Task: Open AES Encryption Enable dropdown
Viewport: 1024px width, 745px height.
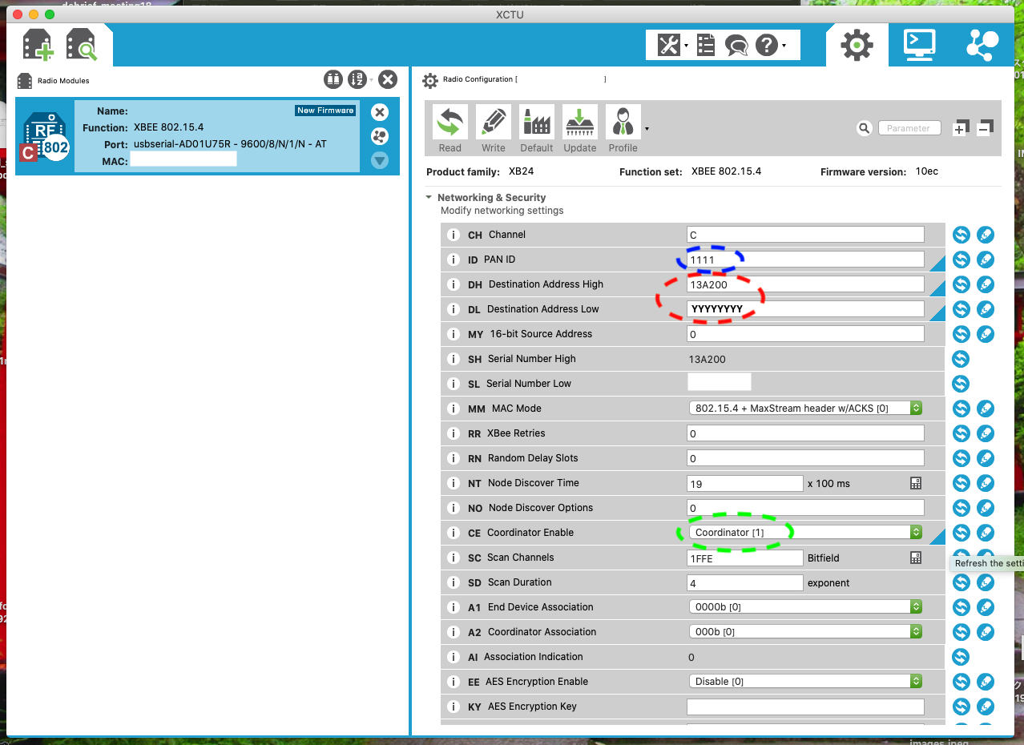Action: pos(805,682)
